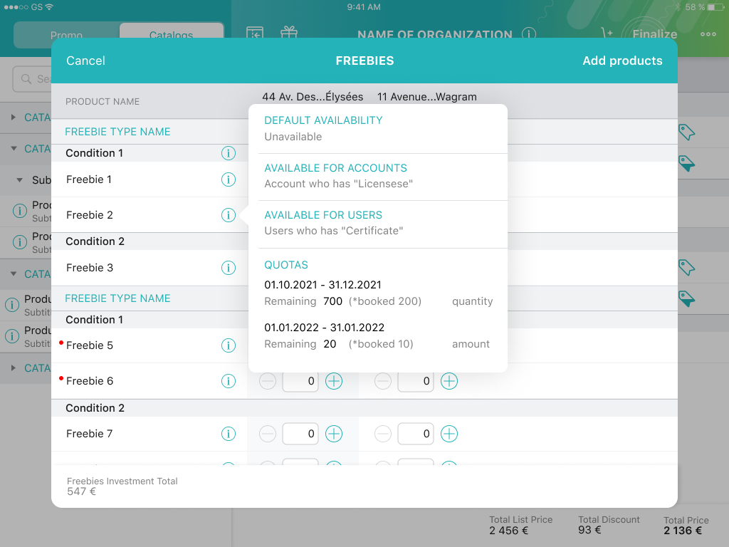Tap Add products button

(622, 61)
